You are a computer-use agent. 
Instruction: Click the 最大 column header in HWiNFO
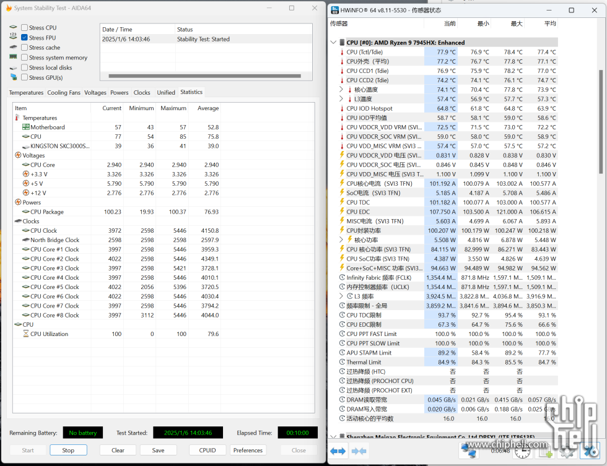coord(517,24)
